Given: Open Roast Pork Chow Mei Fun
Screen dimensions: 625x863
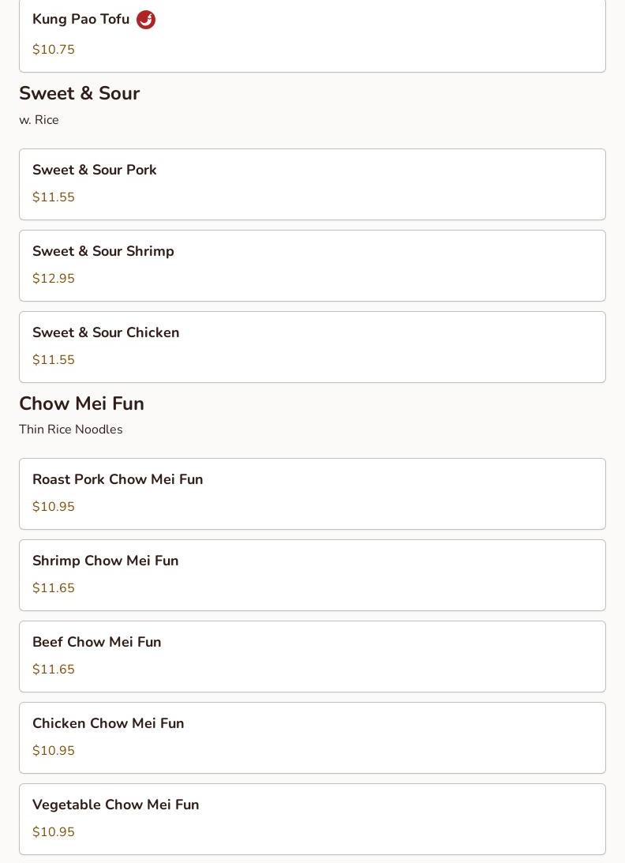Looking at the screenshot, I should click(312, 493).
